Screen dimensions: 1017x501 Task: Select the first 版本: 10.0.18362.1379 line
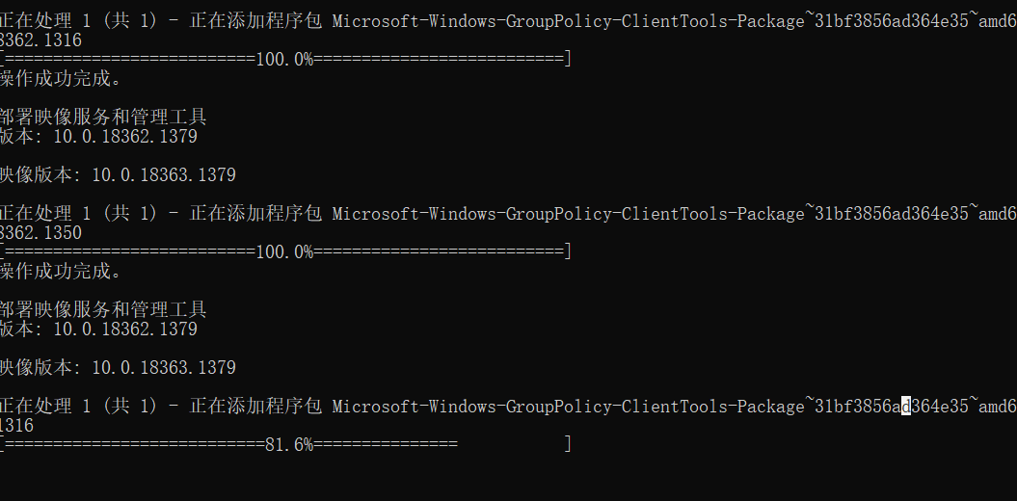98,137
